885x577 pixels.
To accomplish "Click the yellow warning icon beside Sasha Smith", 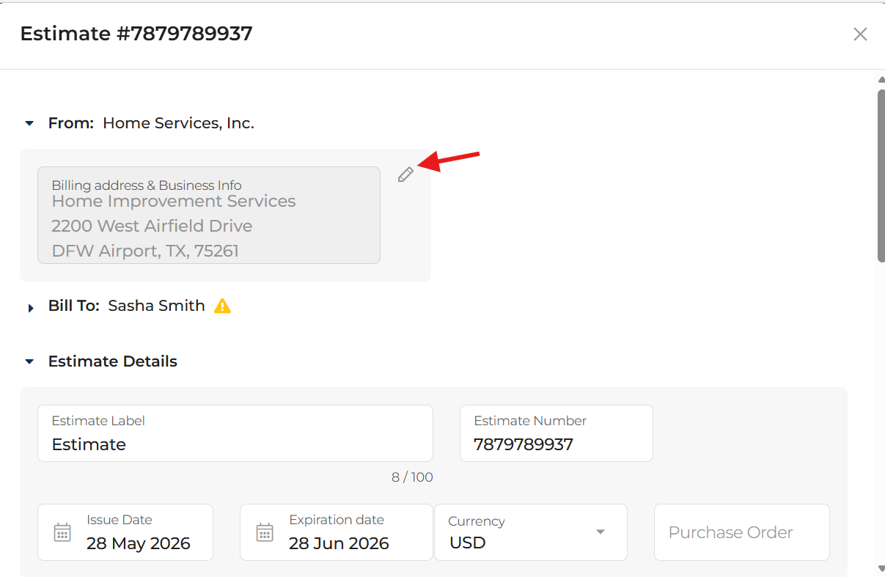I will click(x=222, y=306).
